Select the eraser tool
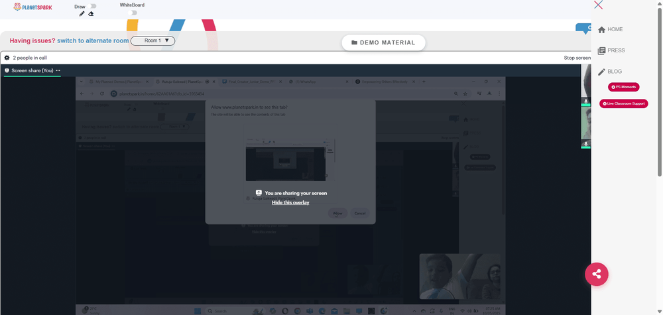This screenshot has width=663, height=315. [91, 13]
